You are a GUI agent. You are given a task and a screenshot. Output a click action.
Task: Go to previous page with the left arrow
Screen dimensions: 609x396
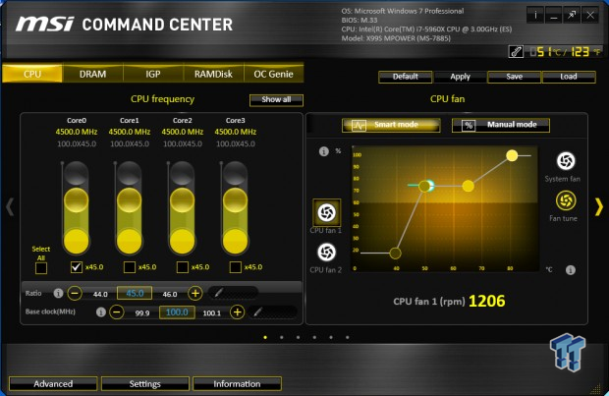click(x=10, y=206)
